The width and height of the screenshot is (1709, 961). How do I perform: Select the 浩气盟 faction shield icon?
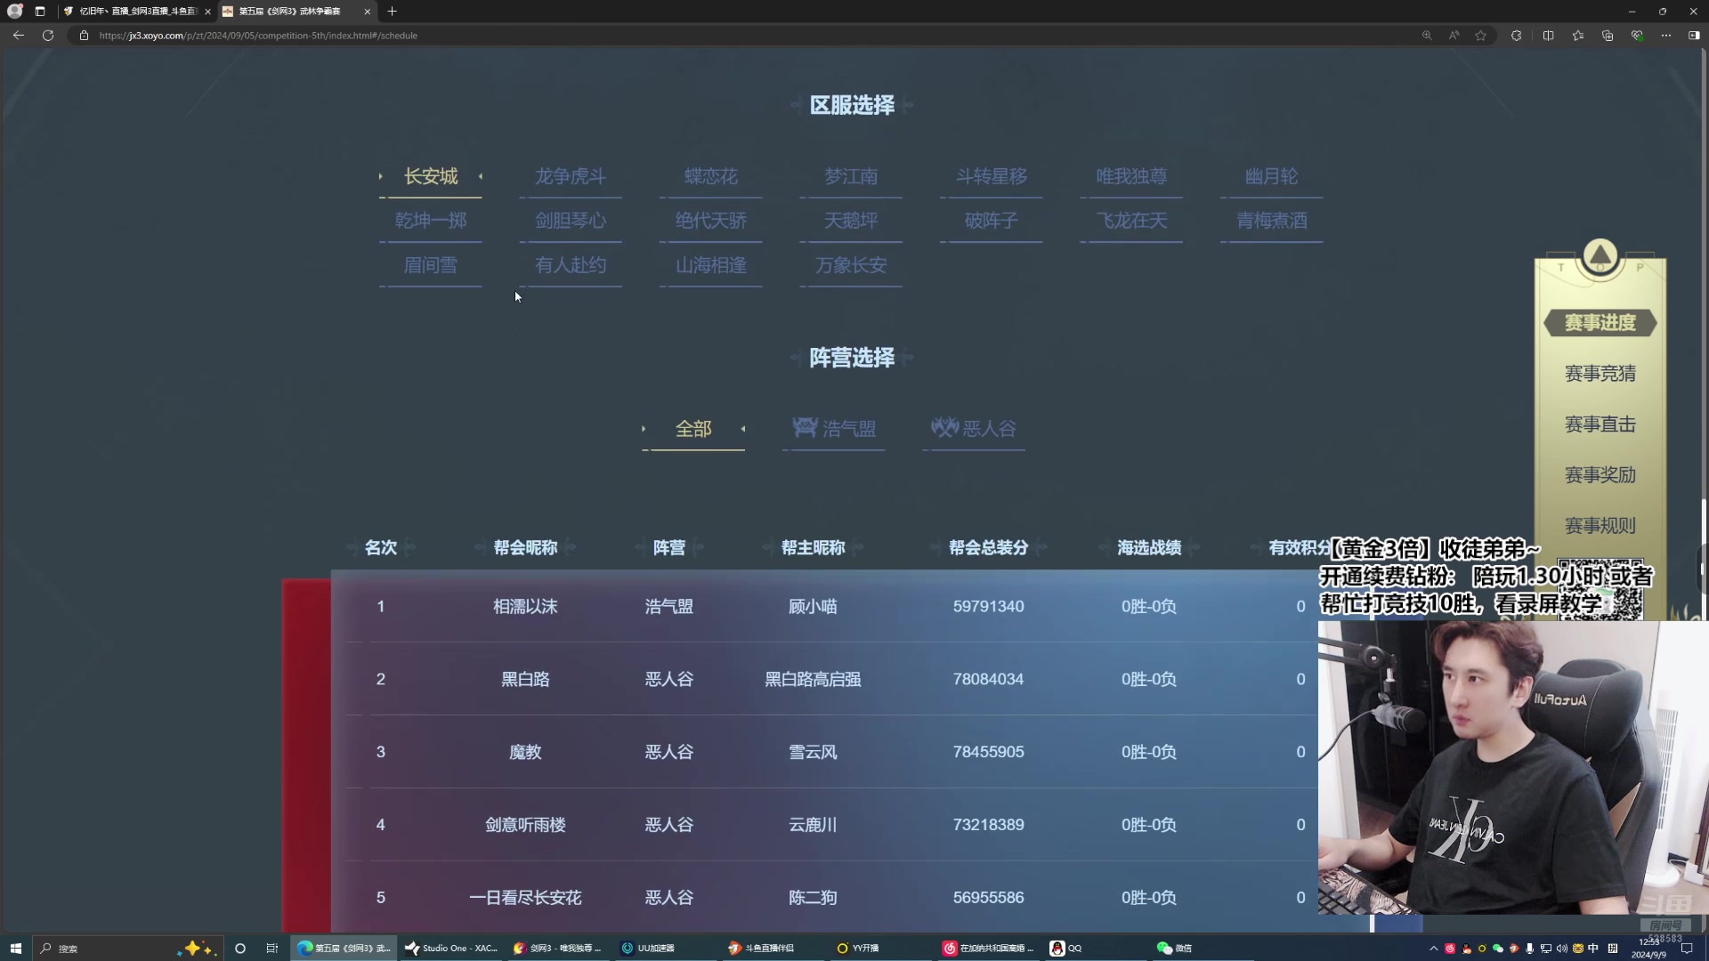[805, 427]
